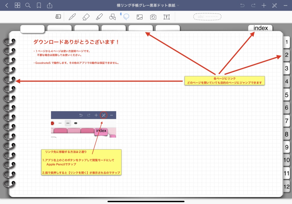Select the Text box tool
The width and height of the screenshot is (292, 204).
point(167,17)
